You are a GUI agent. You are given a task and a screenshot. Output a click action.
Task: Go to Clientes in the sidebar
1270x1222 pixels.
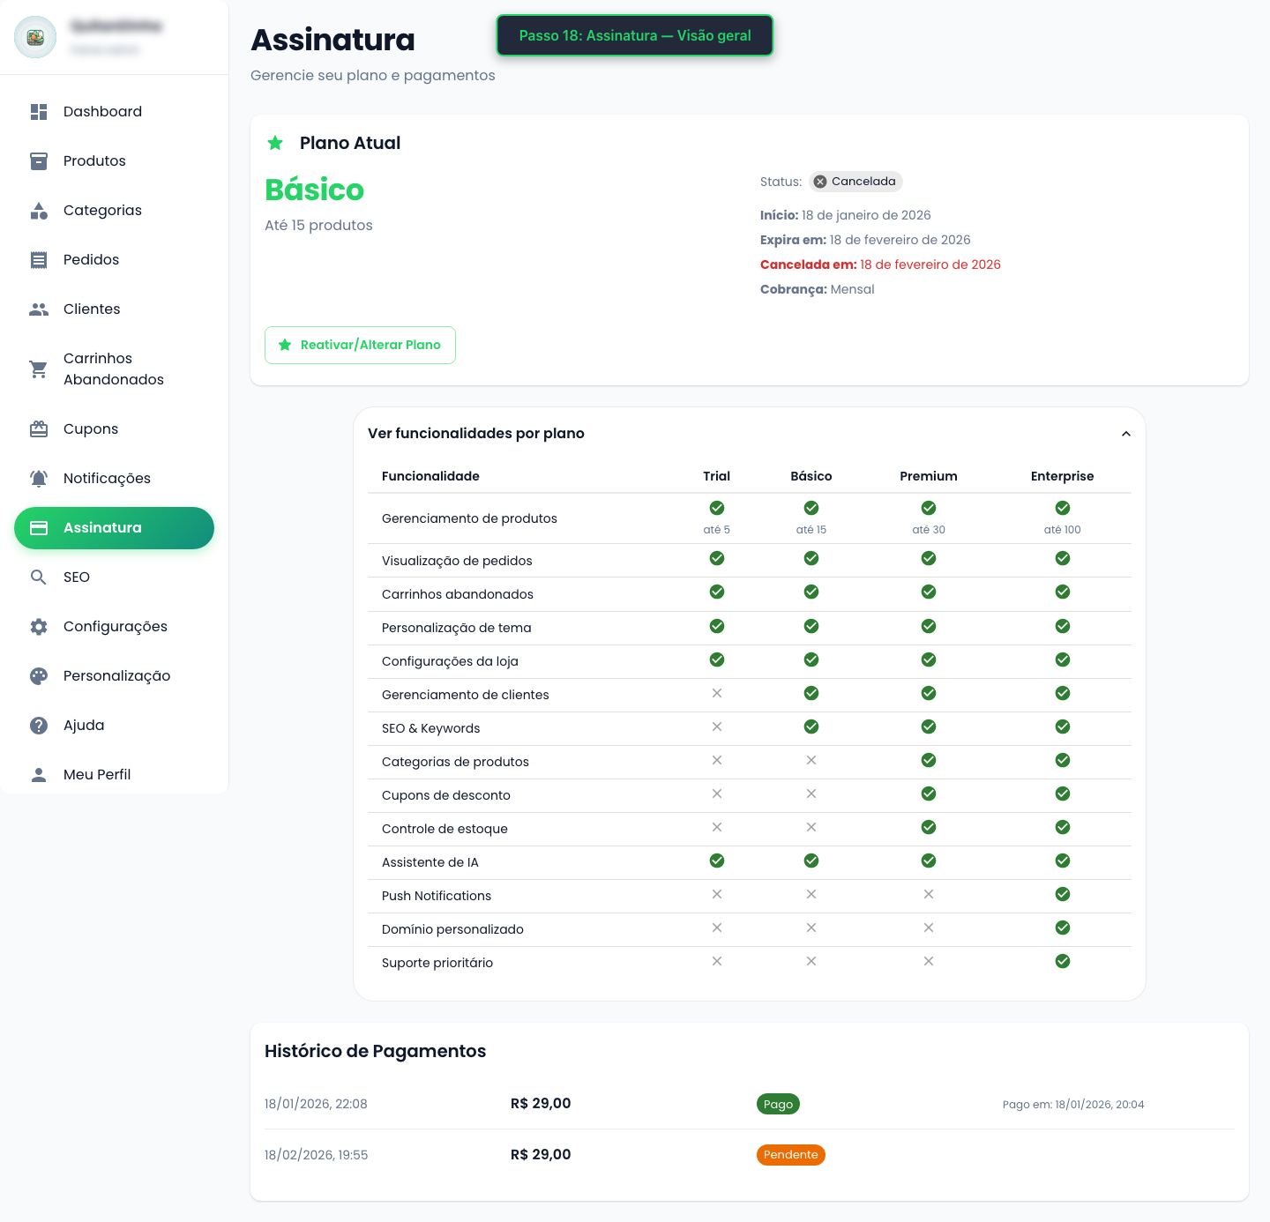click(x=92, y=309)
